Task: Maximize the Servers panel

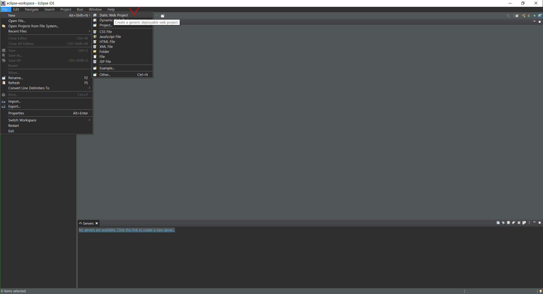Action: point(540,222)
